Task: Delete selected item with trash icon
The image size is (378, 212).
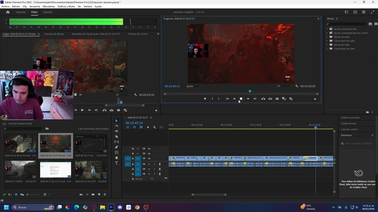Action: tap(105, 195)
